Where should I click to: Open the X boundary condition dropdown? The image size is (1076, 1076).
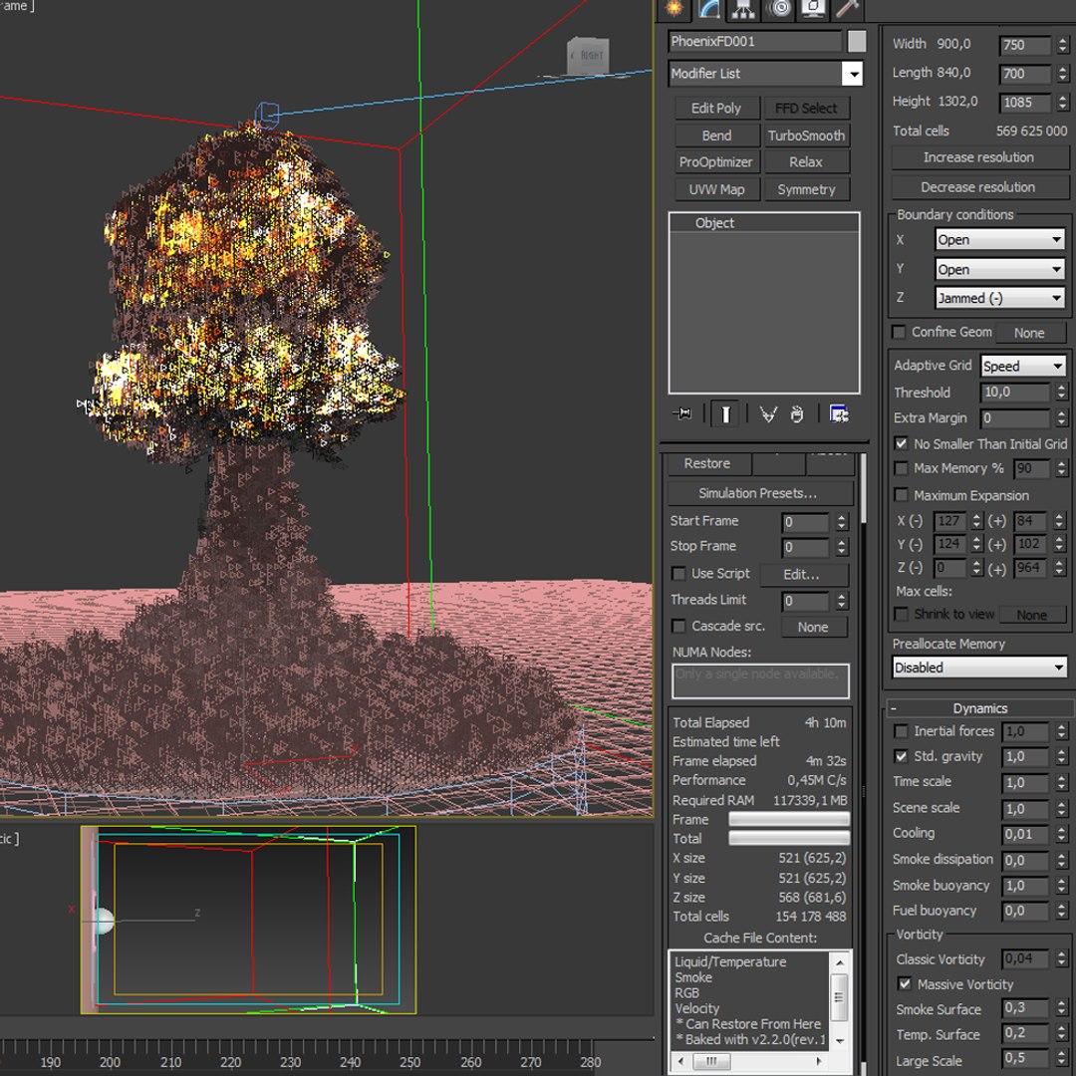point(1000,239)
